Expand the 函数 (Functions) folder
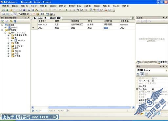 9,48
